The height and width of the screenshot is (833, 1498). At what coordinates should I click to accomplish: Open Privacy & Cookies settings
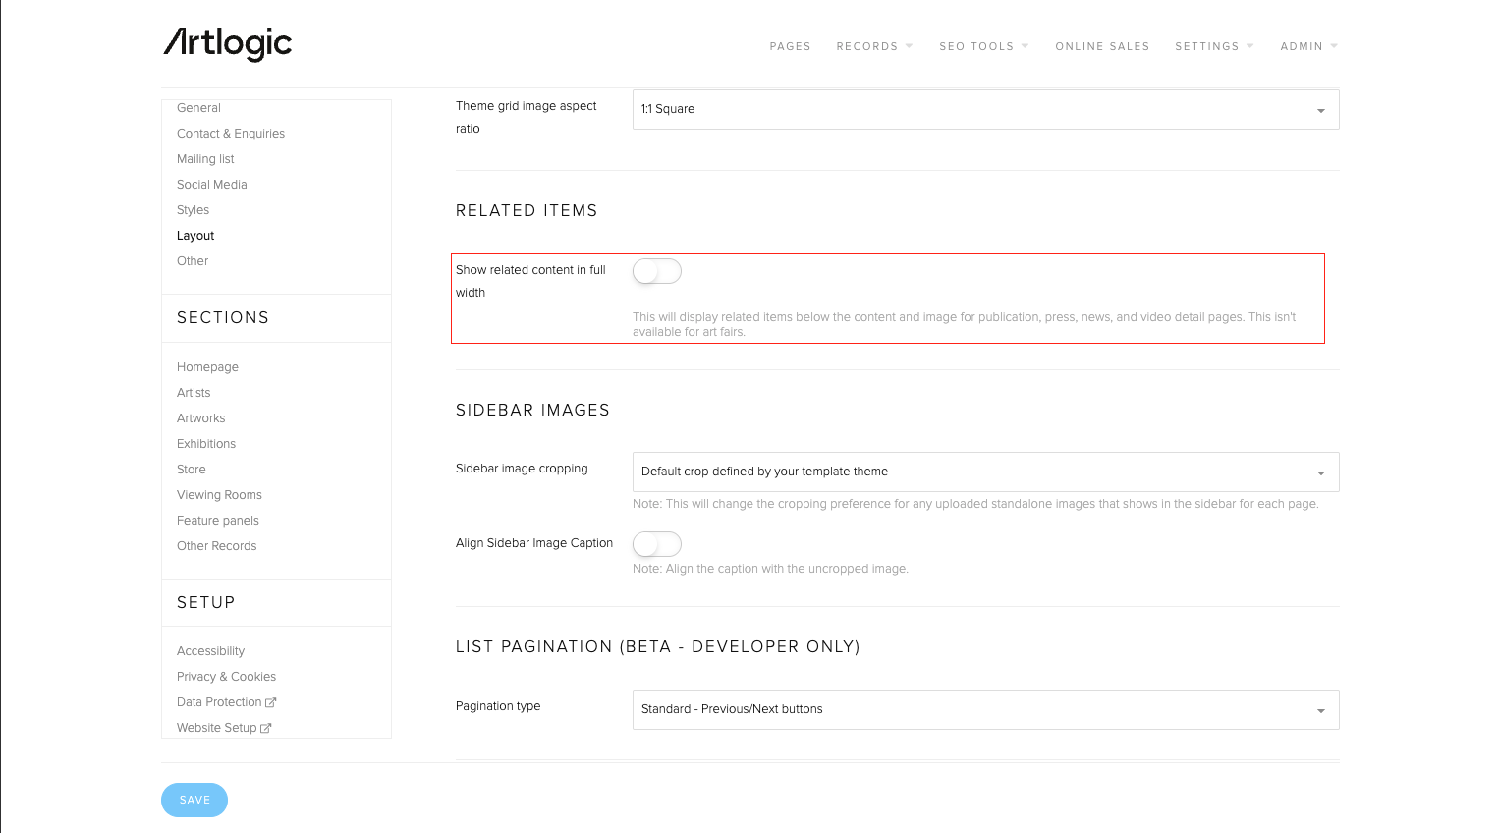tap(226, 677)
